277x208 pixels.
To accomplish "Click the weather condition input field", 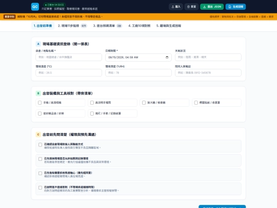I will point(208,58).
